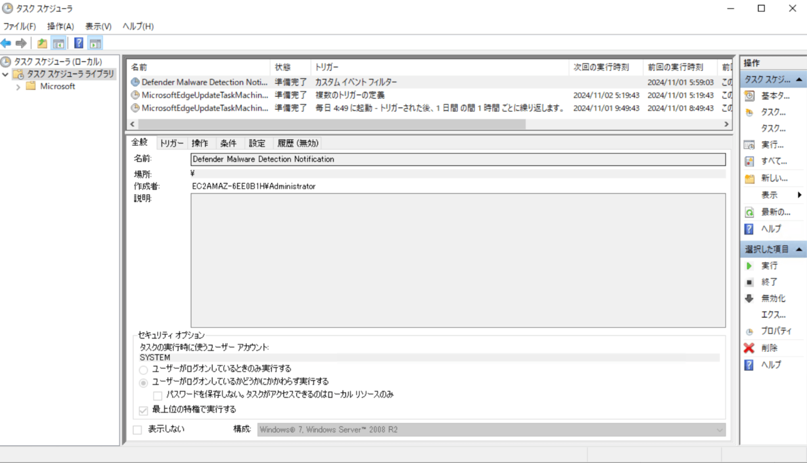Switch to the 操作 tab
Screen dimensions: 807x463
click(x=200, y=143)
